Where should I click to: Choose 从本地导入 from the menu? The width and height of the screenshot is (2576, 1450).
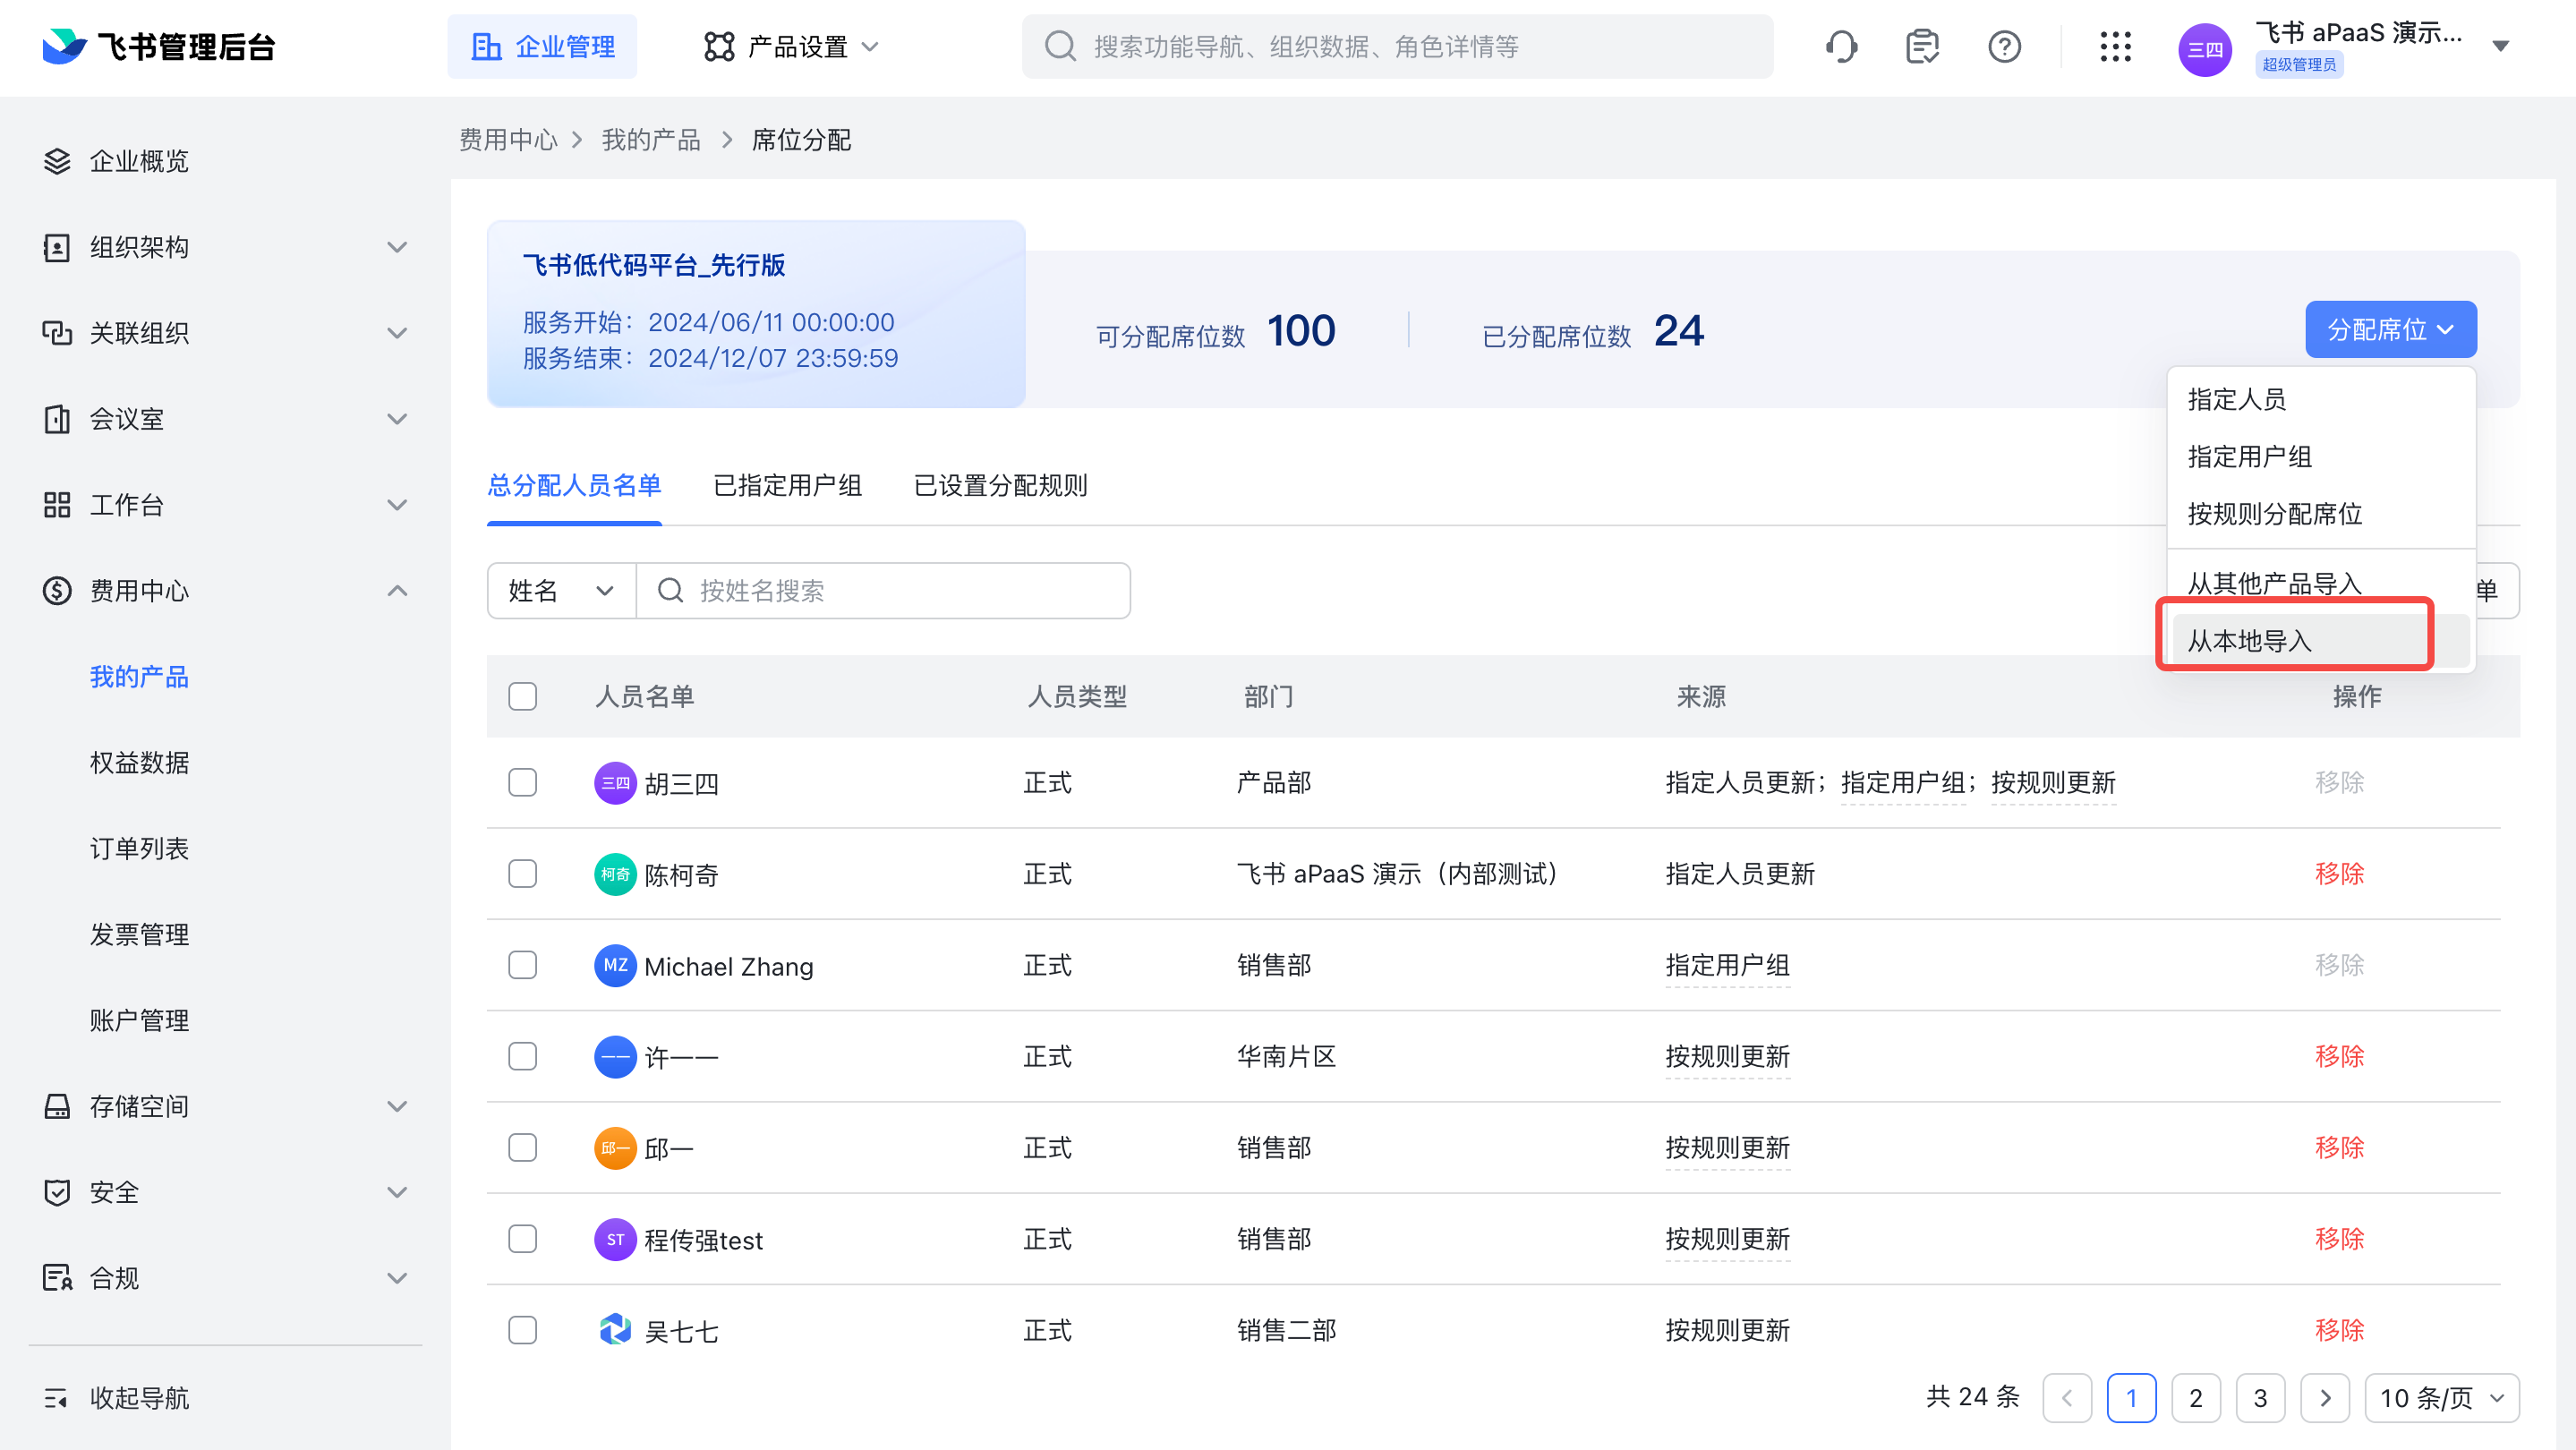(x=2320, y=641)
